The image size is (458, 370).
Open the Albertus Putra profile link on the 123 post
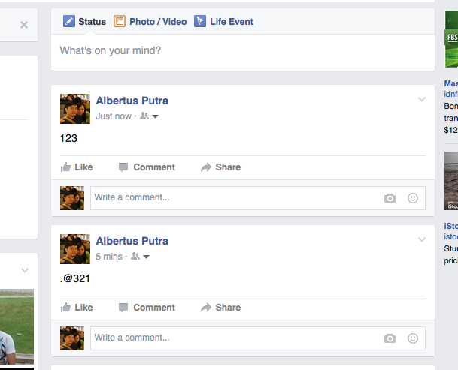(x=132, y=101)
